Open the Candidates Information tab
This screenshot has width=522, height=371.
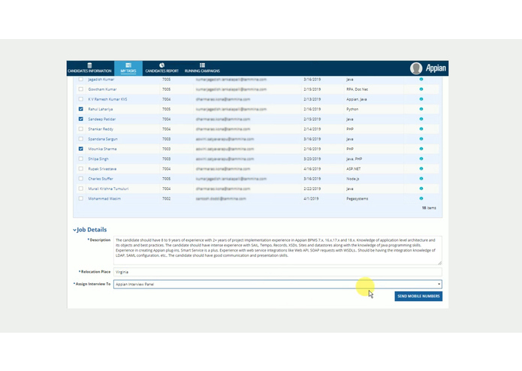point(89,68)
